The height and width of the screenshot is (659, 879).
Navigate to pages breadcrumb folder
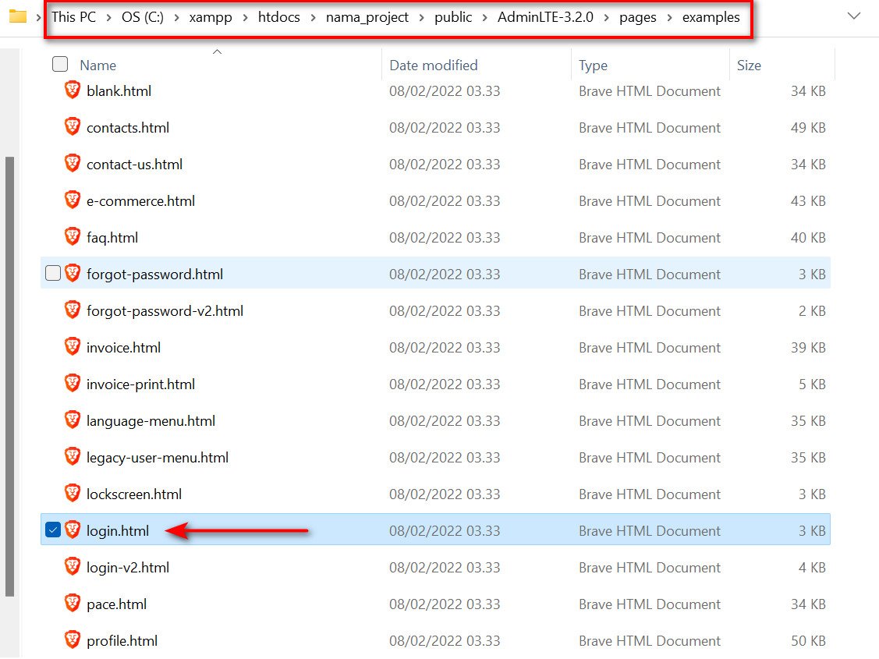[x=638, y=17]
